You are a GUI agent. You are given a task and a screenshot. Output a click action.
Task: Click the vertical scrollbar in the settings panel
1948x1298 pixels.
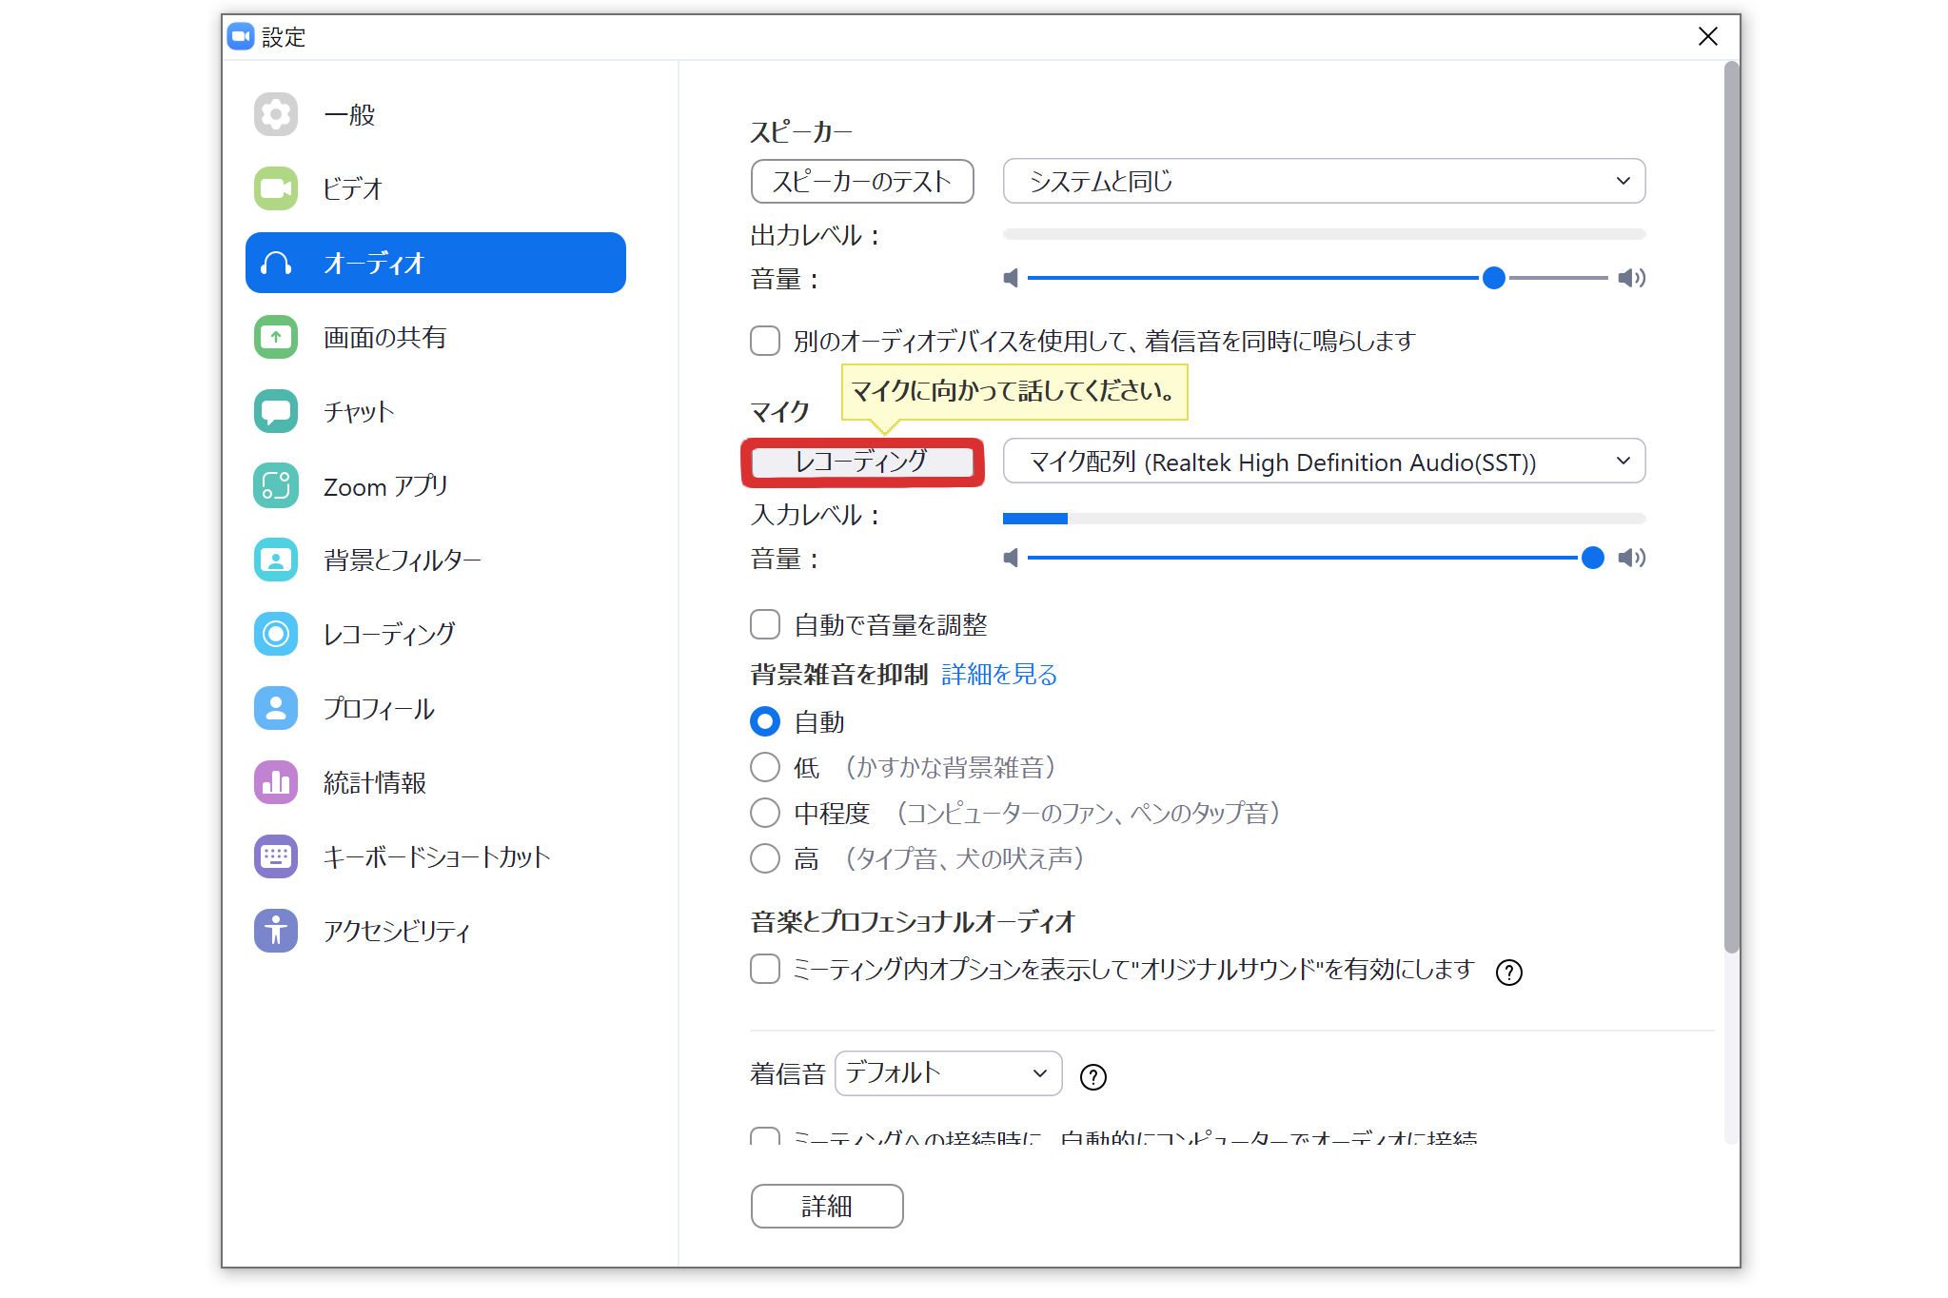tap(1732, 506)
